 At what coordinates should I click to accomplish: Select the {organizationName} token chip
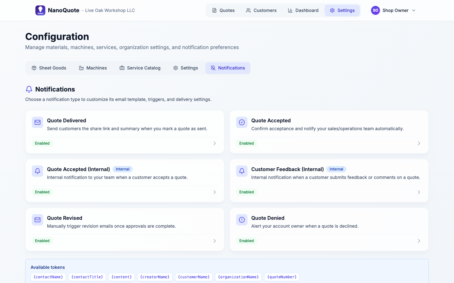pos(238,277)
